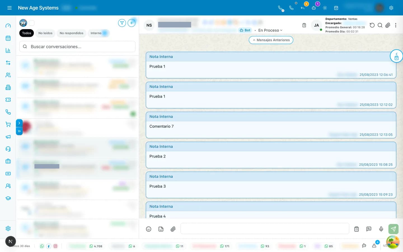Screen dimensions: 403x252
Task: Load Mensajes Anteriores
Action: tap(271, 40)
